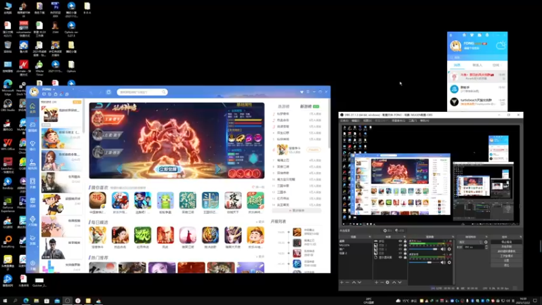
Task: Pop out the OBS Audio Mixer dock with its header icon
Action: [x=453, y=237]
